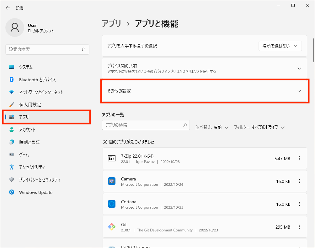This screenshot has height=248, width=315.
Task: Open three-dot menu for Cortana
Action: click(x=299, y=204)
